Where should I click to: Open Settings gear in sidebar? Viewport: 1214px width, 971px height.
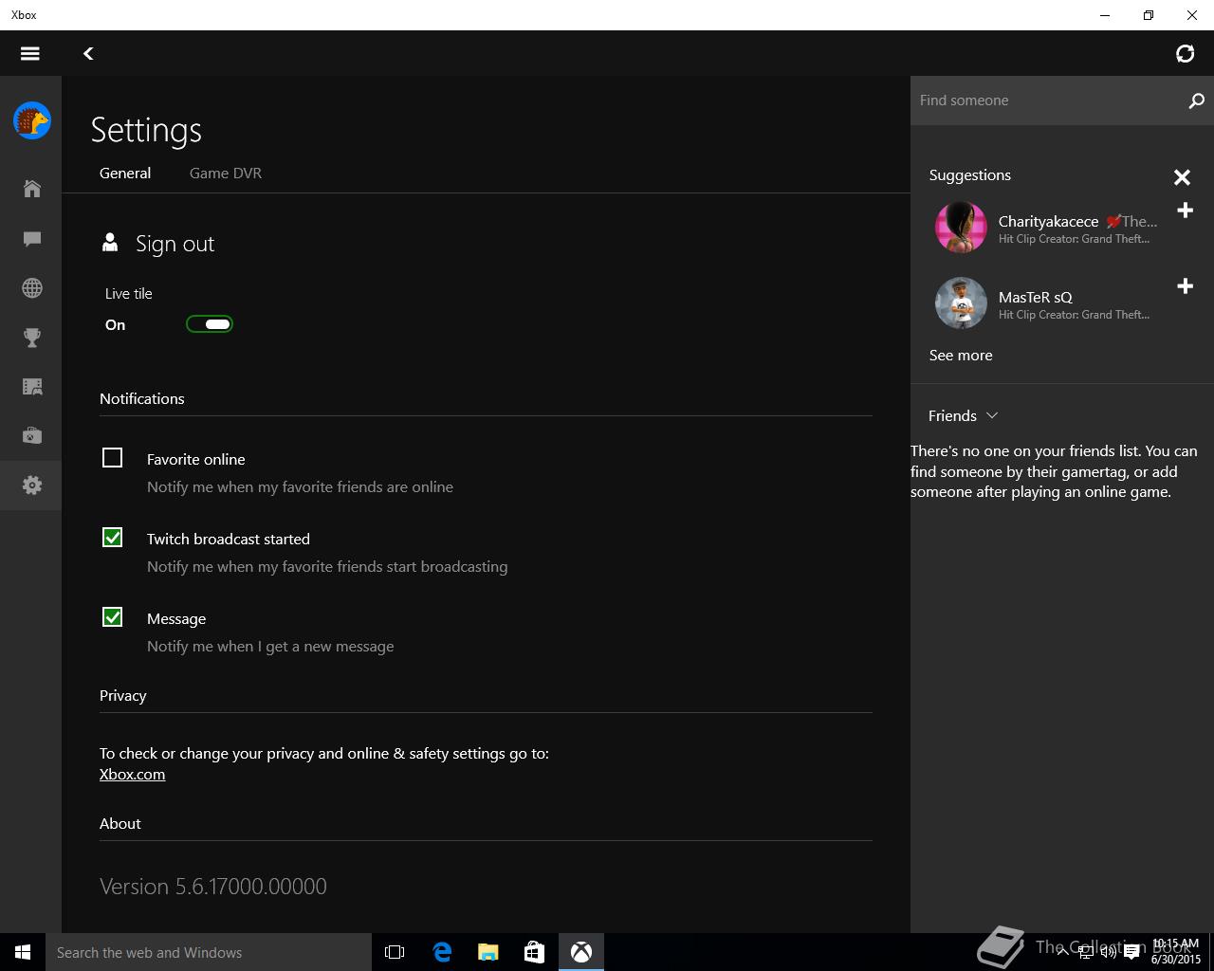click(32, 485)
